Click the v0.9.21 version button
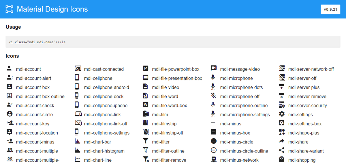Screen dimensions: 346x164 click(331, 9)
